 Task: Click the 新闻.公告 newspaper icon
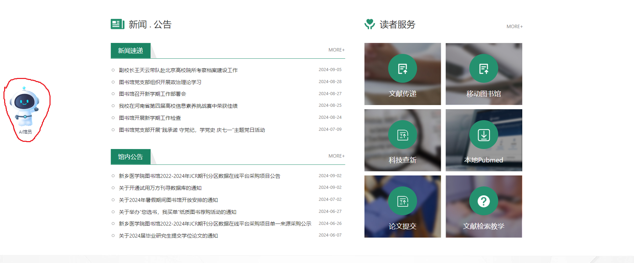pos(117,24)
